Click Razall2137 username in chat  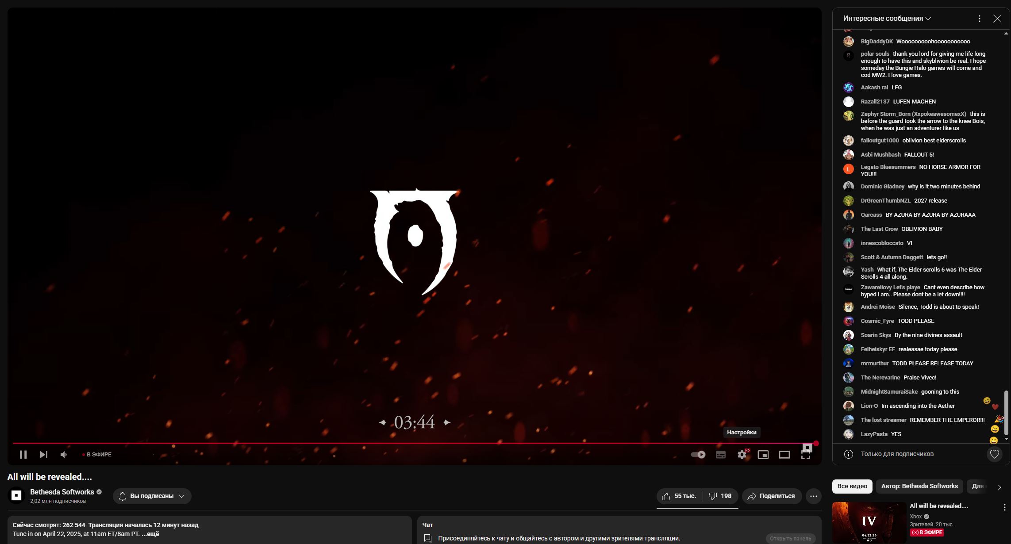[875, 102]
